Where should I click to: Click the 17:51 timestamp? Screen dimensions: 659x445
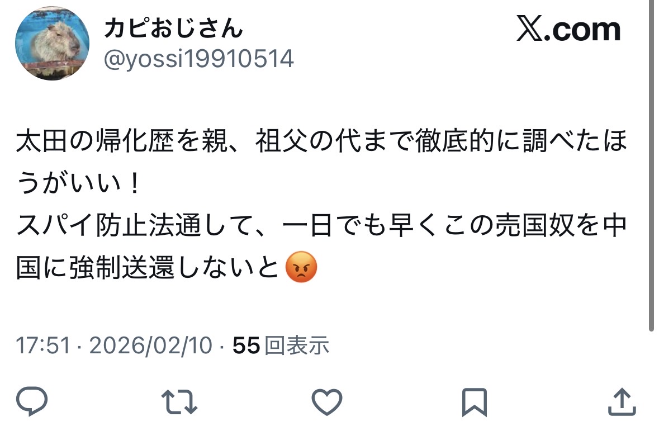(43, 345)
